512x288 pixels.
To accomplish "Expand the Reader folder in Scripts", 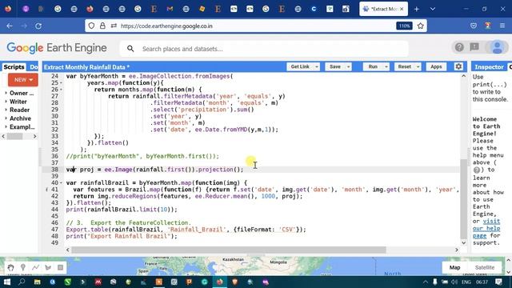I will coord(6,110).
